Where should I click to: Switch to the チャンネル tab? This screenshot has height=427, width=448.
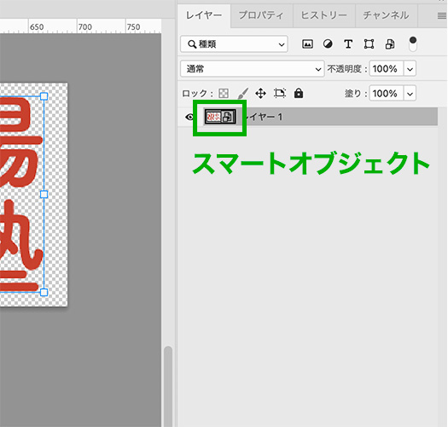[x=387, y=15]
